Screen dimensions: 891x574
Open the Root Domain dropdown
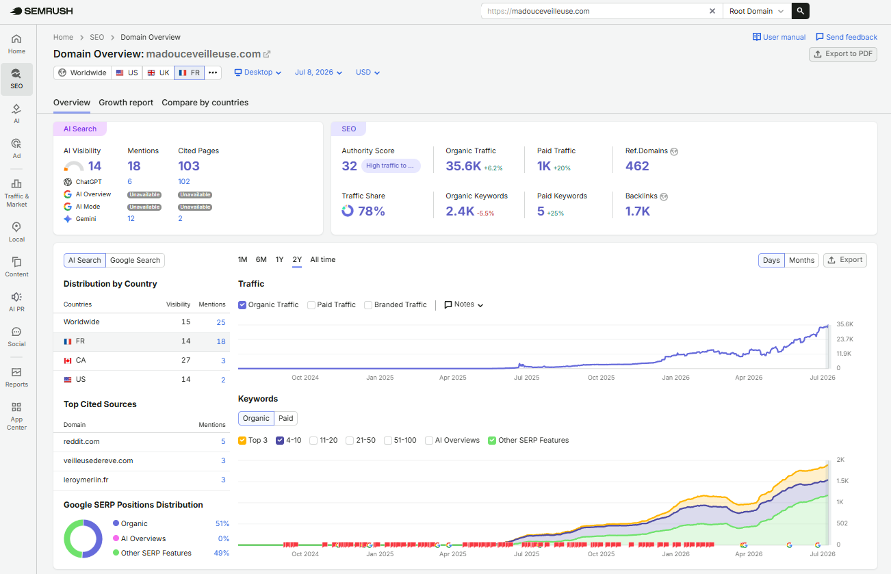(x=757, y=11)
